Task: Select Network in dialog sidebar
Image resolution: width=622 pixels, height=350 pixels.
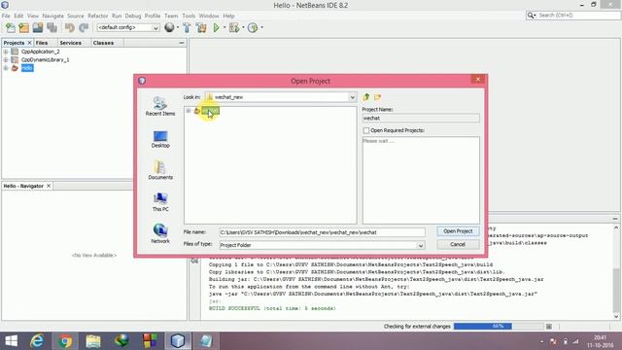Action: (x=160, y=233)
